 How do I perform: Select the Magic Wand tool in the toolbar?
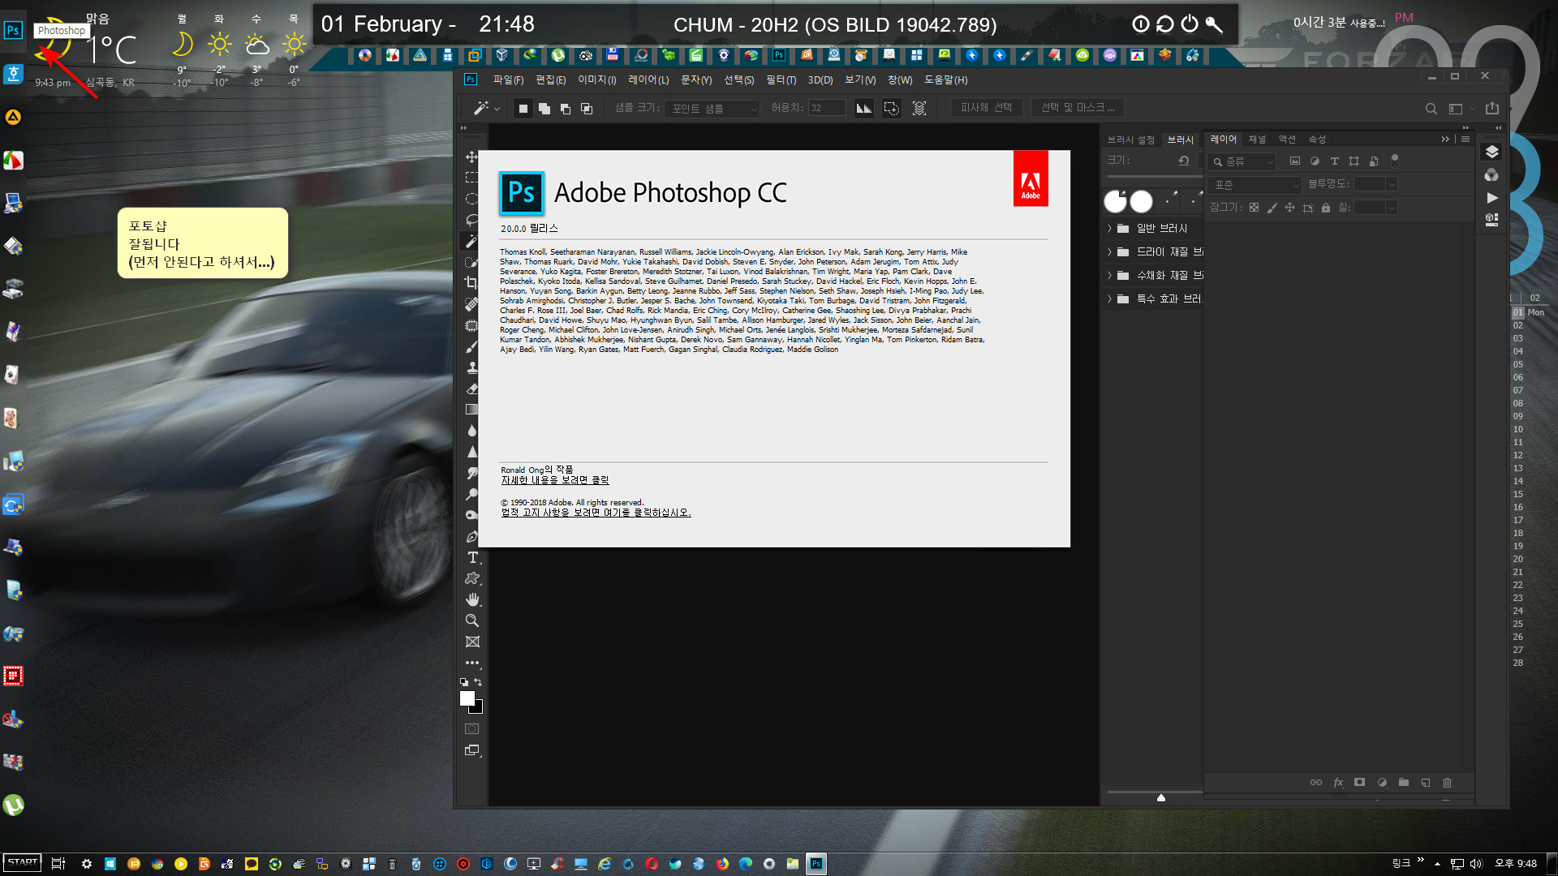tap(471, 241)
